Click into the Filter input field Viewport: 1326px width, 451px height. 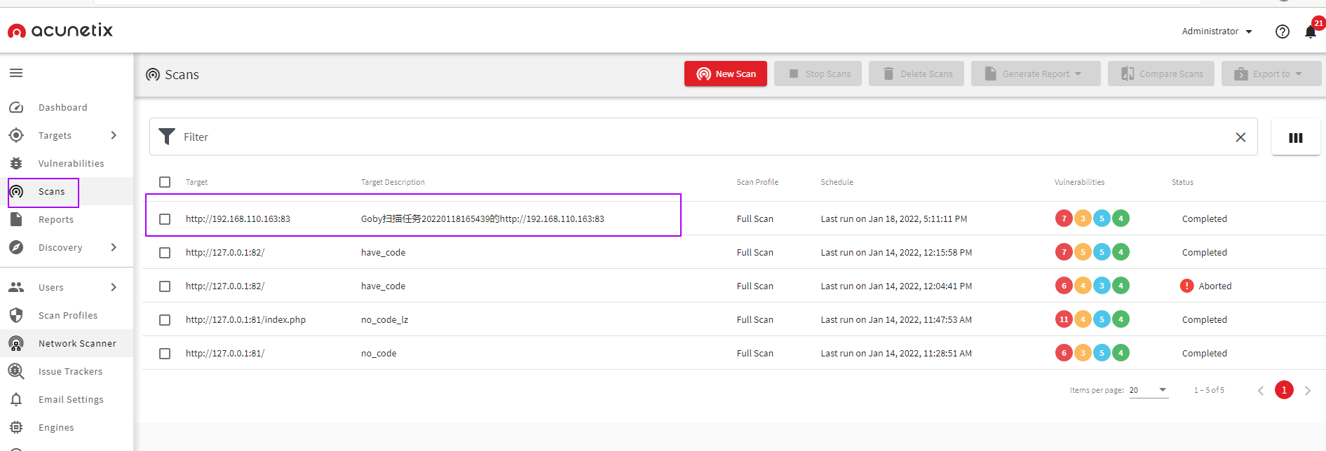(705, 137)
